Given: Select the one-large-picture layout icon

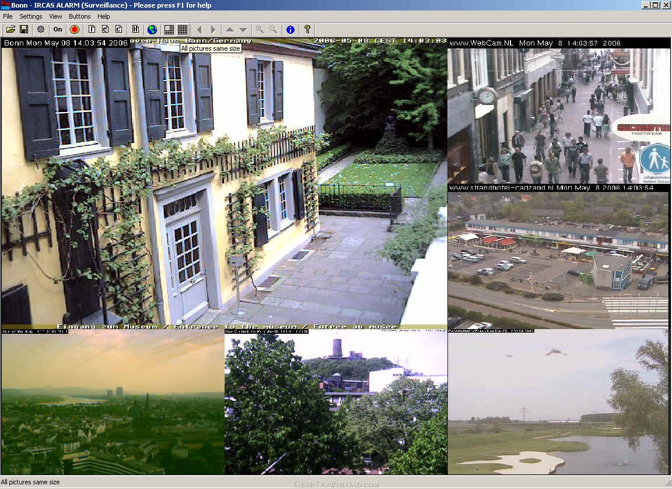Looking at the screenshot, I should tap(169, 29).
